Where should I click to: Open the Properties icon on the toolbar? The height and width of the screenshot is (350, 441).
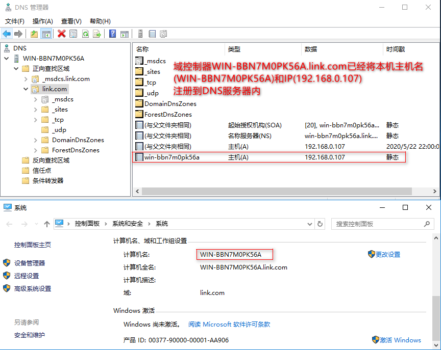tap(72, 34)
